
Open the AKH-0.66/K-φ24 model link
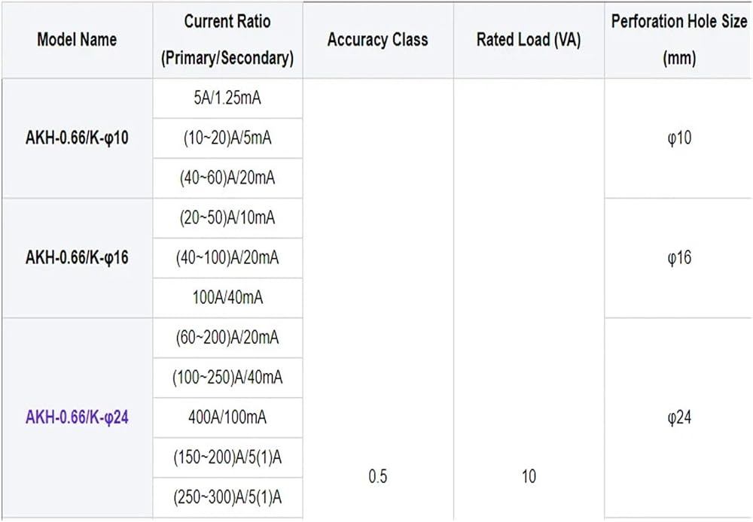pos(77,417)
